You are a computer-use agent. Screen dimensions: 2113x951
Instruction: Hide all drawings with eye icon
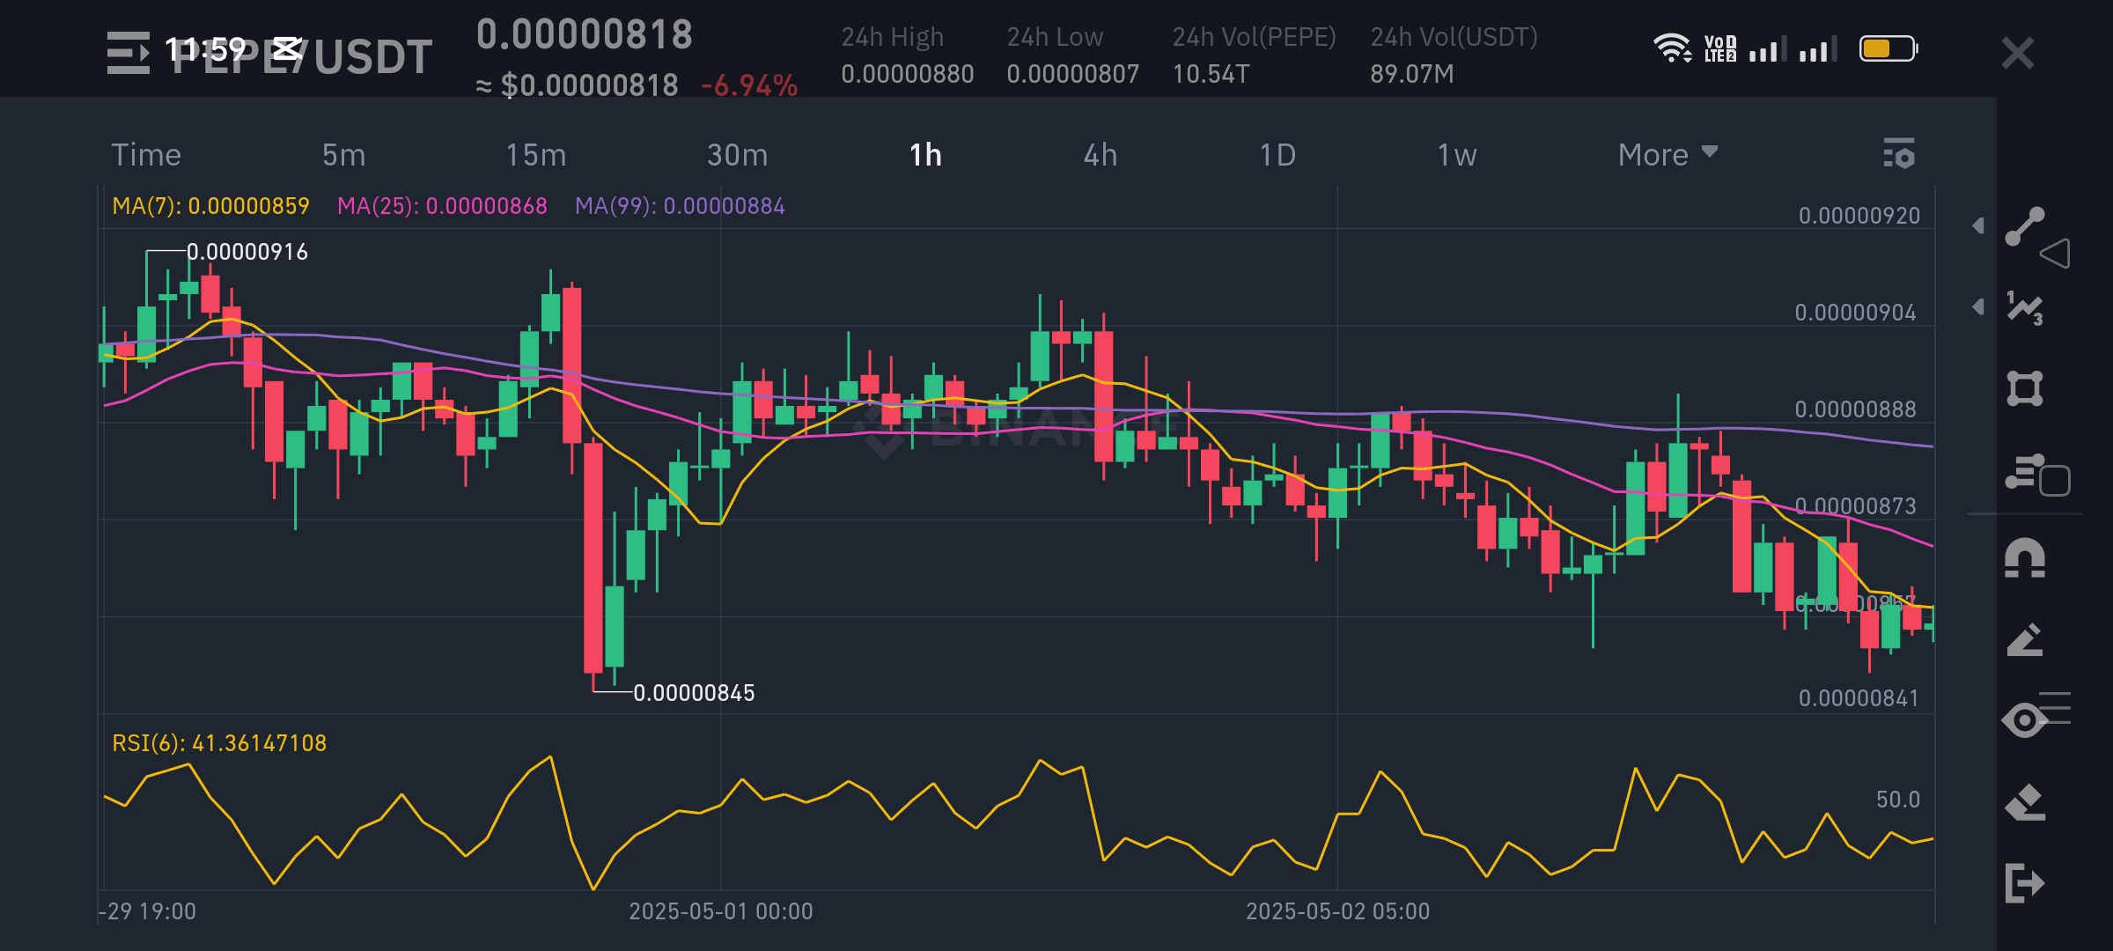pos(2024,720)
